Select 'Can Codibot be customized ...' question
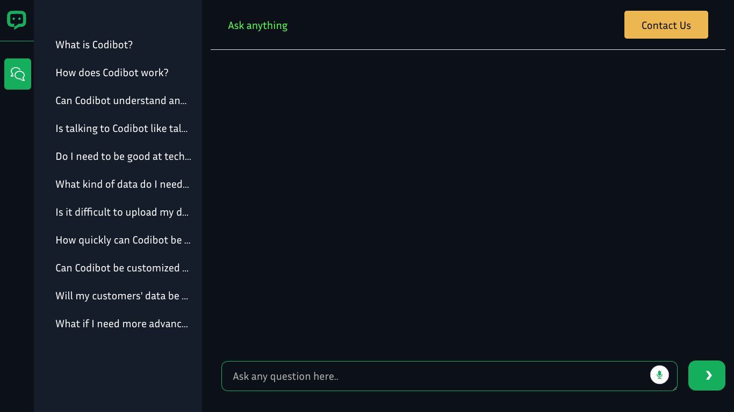 tap(122, 268)
